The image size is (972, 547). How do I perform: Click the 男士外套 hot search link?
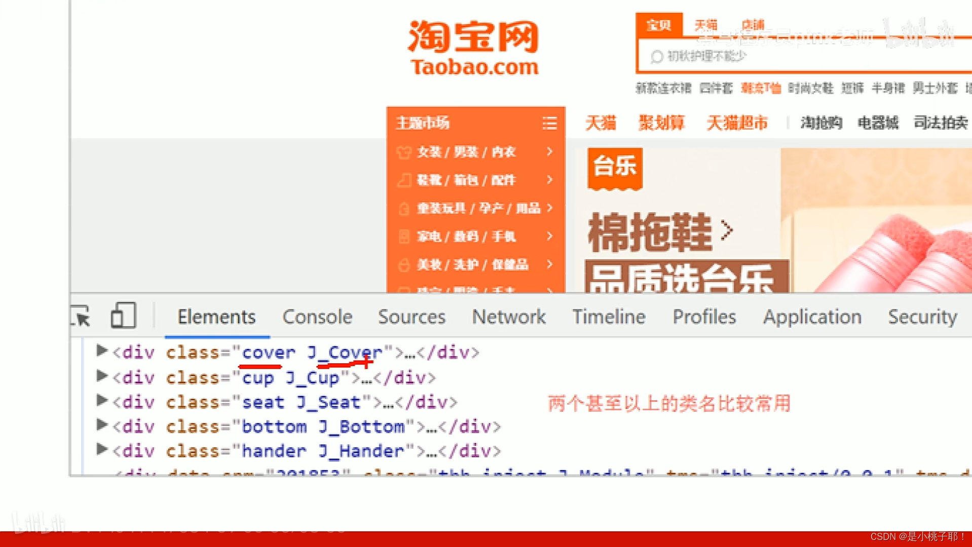point(935,88)
